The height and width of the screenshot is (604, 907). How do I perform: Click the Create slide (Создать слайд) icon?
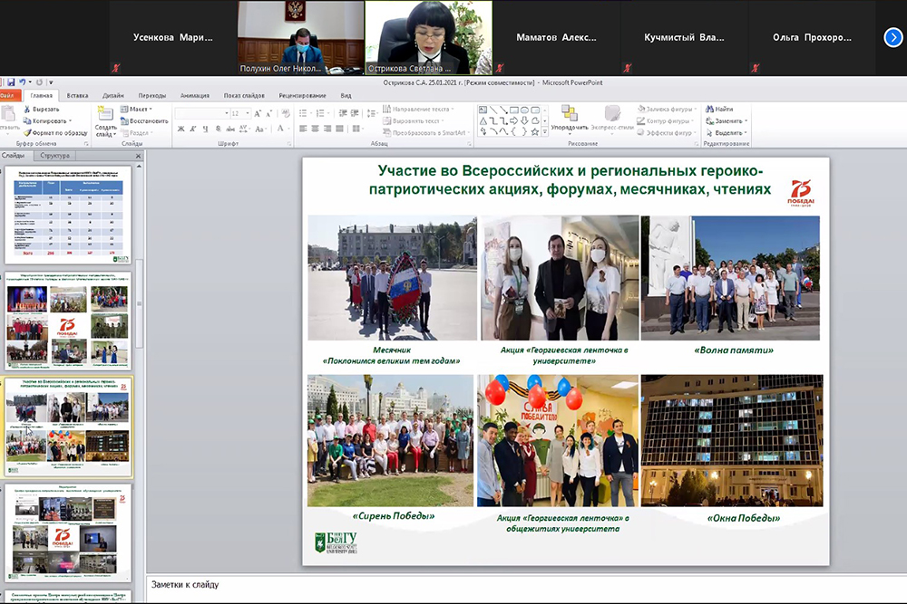(x=104, y=115)
